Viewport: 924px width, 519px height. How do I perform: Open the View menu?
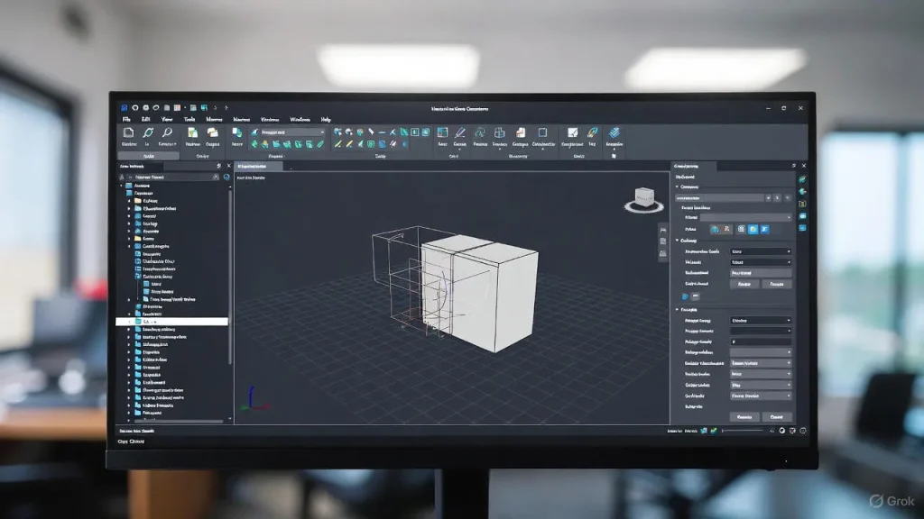pos(167,120)
